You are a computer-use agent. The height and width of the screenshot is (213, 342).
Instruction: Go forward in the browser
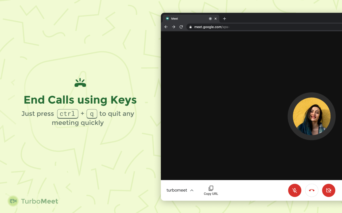(x=173, y=27)
